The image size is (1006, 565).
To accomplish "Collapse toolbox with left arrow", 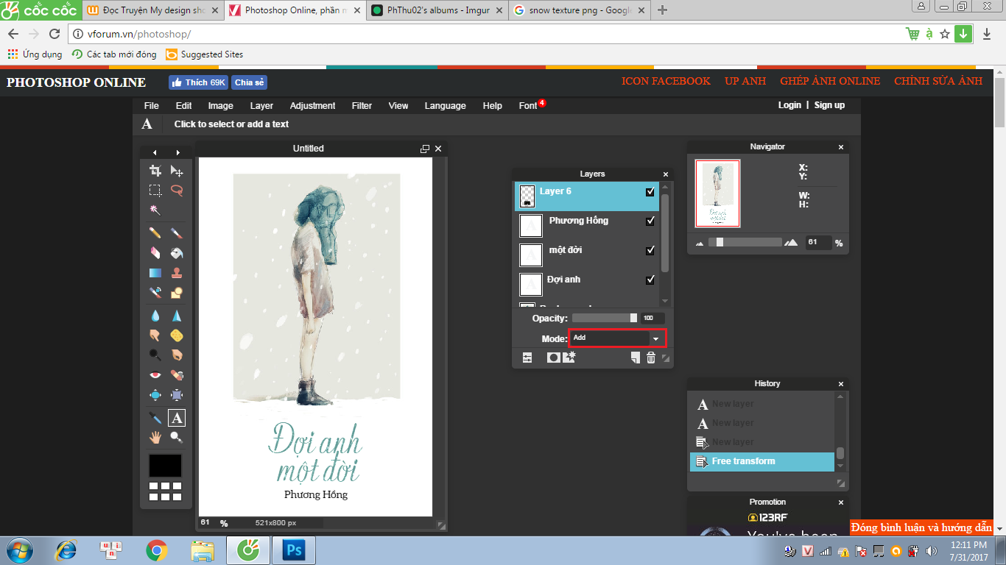I will [x=155, y=152].
